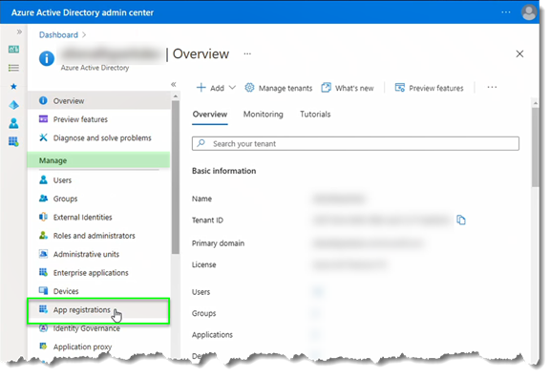This screenshot has width=550, height=378.
Task: Open What's new
Action: click(x=348, y=88)
